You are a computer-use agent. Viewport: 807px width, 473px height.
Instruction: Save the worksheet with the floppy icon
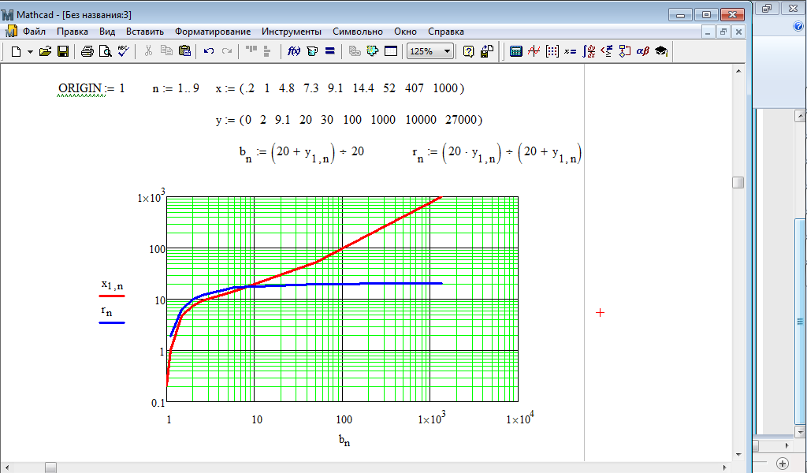pos(63,51)
